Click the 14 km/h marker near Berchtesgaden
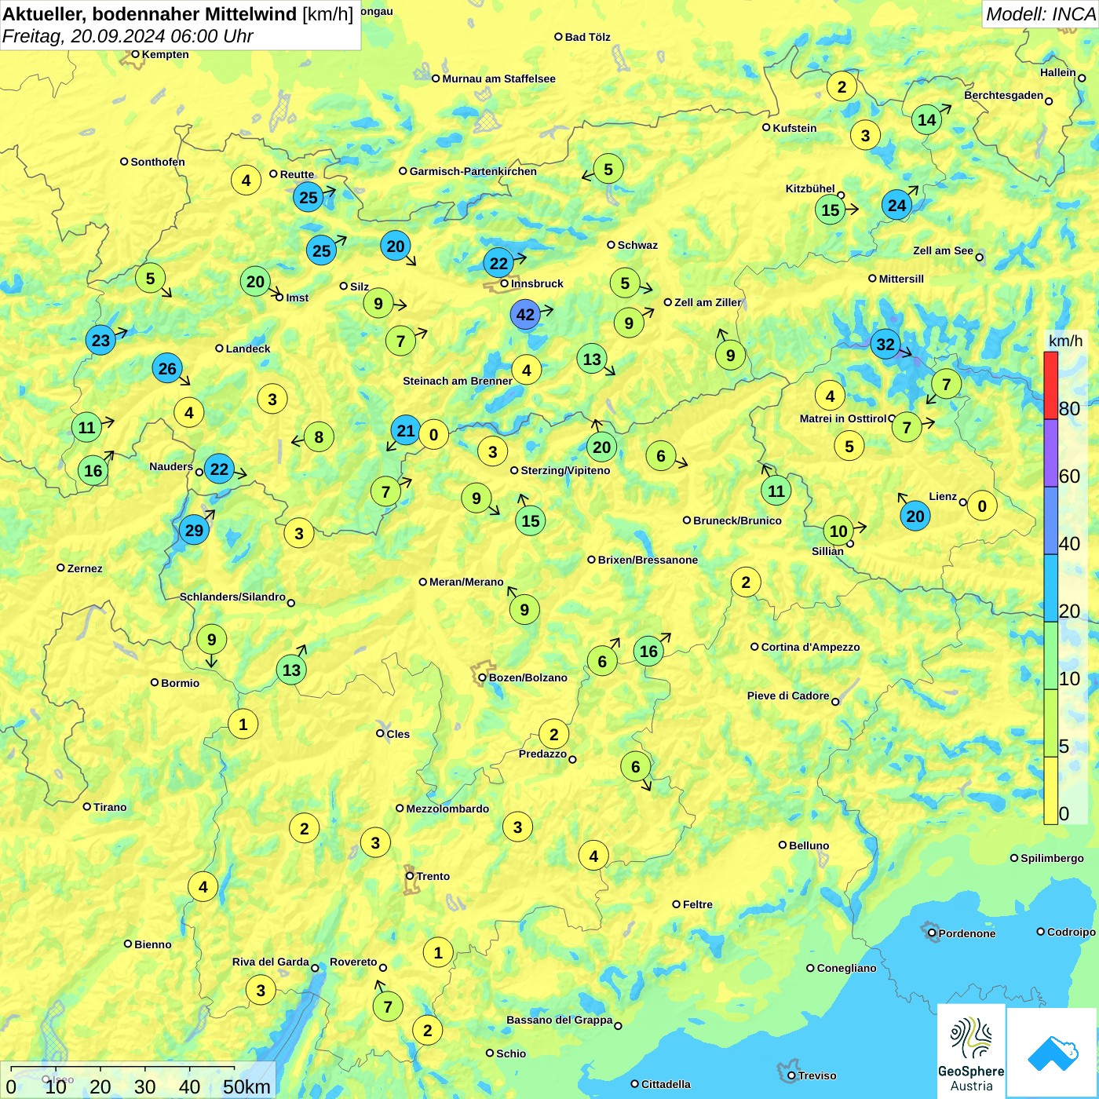 [x=927, y=119]
